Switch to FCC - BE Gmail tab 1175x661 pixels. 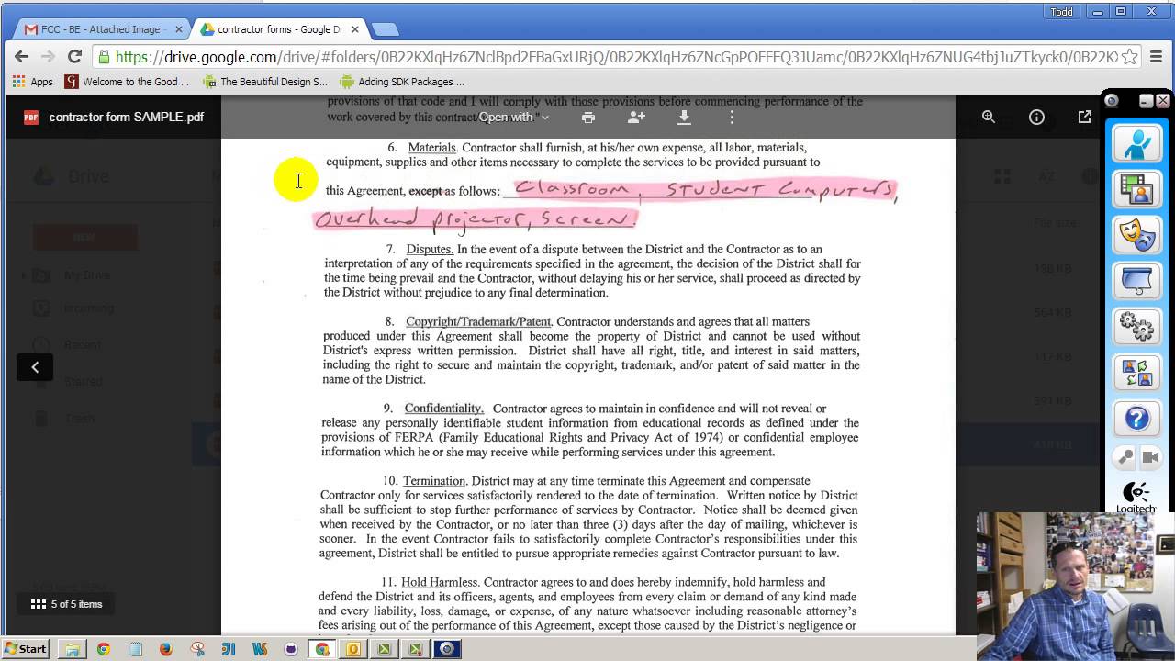(x=101, y=29)
